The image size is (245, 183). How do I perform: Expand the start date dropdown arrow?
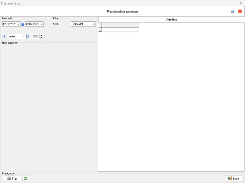(x=19, y=24)
